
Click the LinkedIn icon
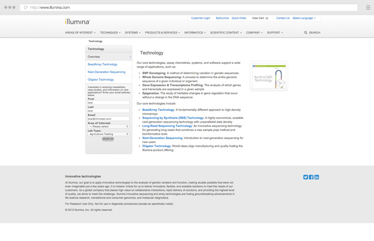tap(317, 177)
